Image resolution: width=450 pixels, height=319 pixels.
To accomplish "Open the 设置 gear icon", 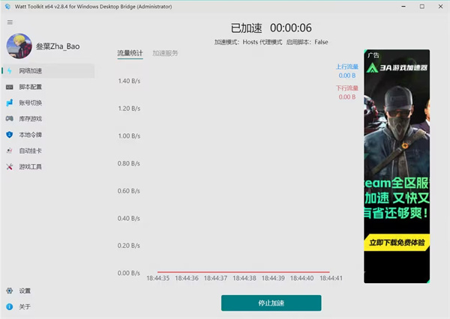I will pos(10,291).
